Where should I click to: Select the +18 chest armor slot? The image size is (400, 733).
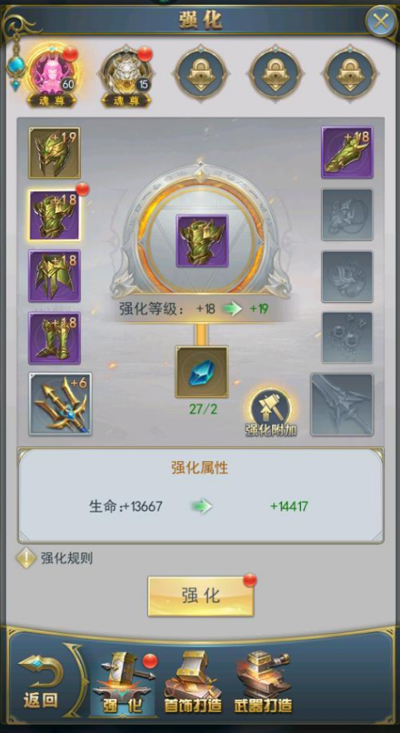pyautogui.click(x=54, y=215)
